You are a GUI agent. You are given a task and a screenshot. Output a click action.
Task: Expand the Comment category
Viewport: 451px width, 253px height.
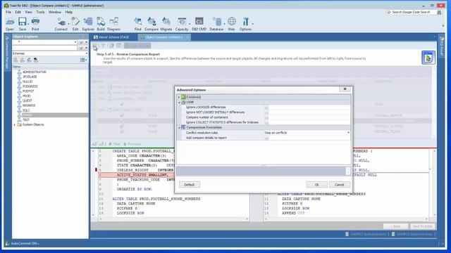click(x=179, y=97)
